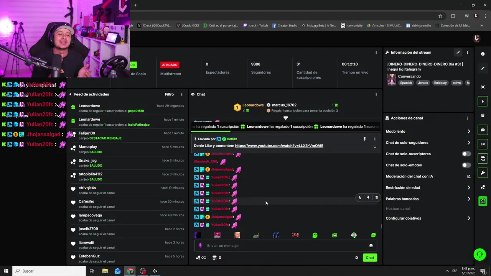Click the Windows Start button
This screenshot has width=491, height=276.
6,271
